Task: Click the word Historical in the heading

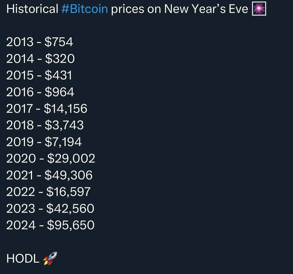Action: [x=32, y=9]
